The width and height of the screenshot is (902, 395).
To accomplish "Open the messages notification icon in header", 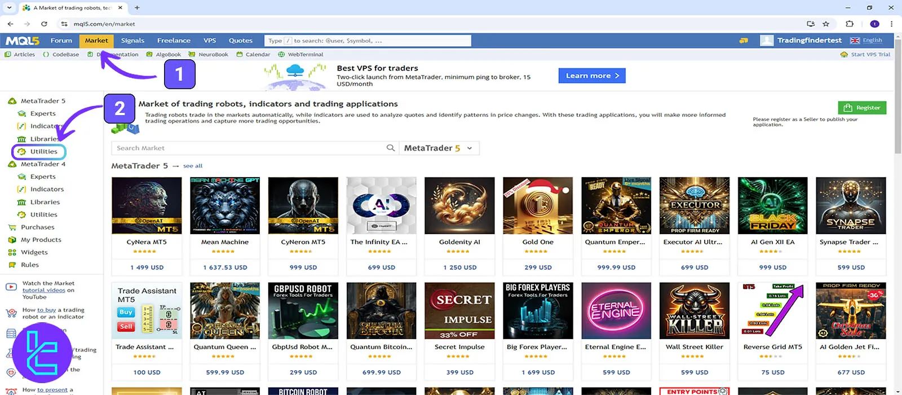I will (744, 41).
